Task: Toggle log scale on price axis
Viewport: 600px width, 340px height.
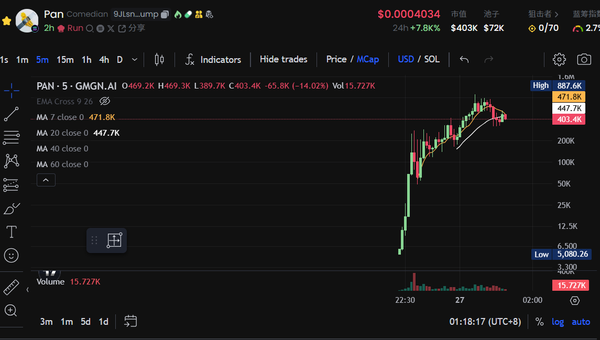Action: (x=558, y=322)
